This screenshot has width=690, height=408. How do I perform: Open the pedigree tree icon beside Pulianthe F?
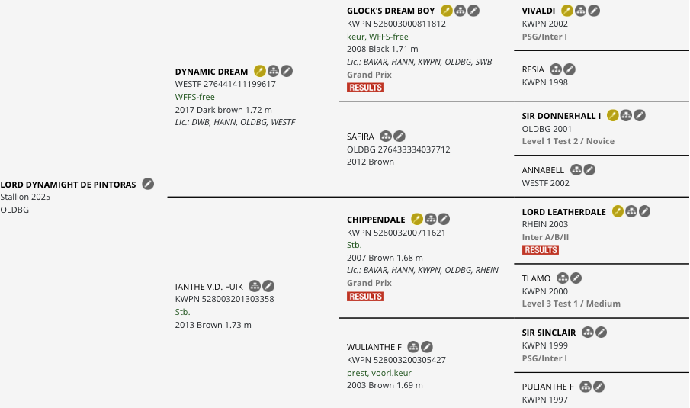[x=586, y=387]
